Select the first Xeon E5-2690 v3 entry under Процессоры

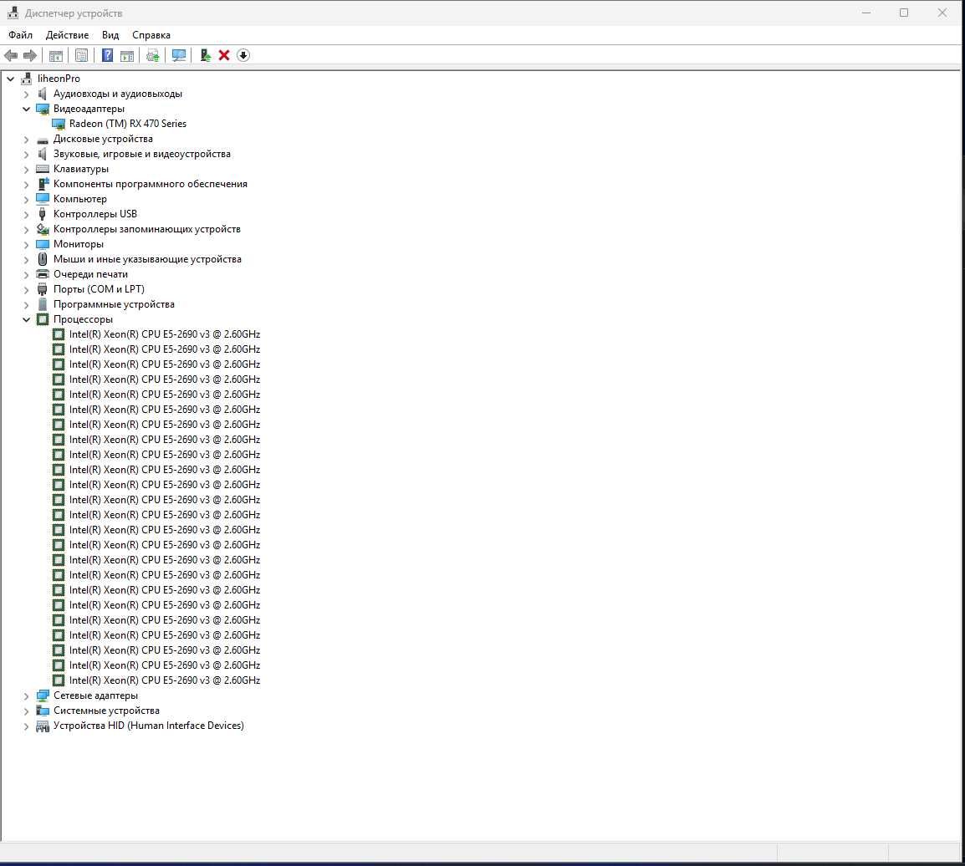(165, 334)
